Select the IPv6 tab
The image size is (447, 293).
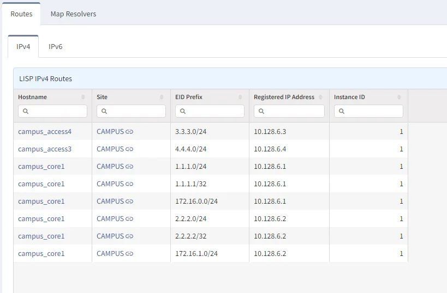(56, 47)
